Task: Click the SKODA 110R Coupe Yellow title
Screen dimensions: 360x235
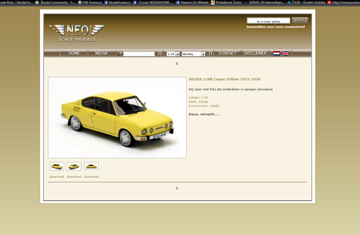Action: tap(224, 79)
